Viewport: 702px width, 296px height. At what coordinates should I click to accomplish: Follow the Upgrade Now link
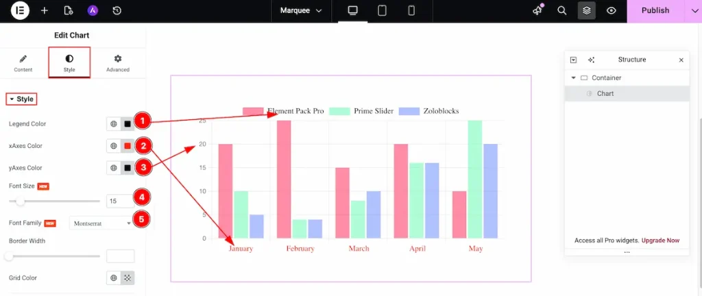pyautogui.click(x=660, y=241)
